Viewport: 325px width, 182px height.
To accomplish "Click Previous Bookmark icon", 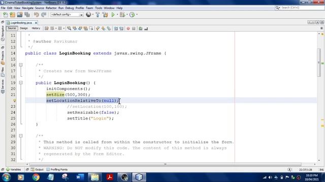I will tap(98, 28).
